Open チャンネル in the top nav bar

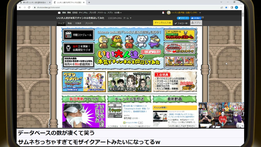click(x=83, y=13)
